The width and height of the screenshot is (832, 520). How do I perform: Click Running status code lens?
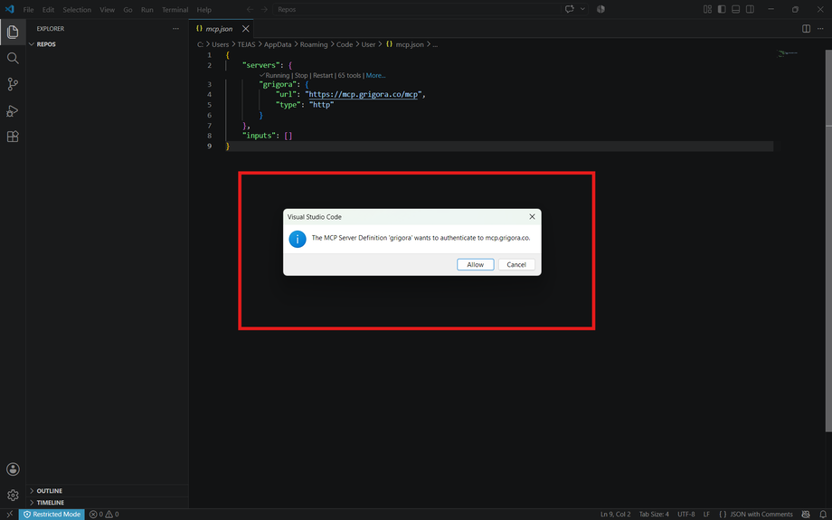pos(274,75)
